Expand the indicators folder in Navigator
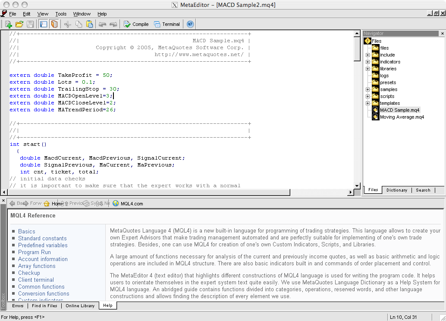446x321 pixels. 367,61
